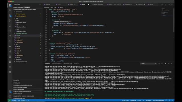Open the bash terminal selector dropdown
The height and width of the screenshot is (102, 182).
148,63
